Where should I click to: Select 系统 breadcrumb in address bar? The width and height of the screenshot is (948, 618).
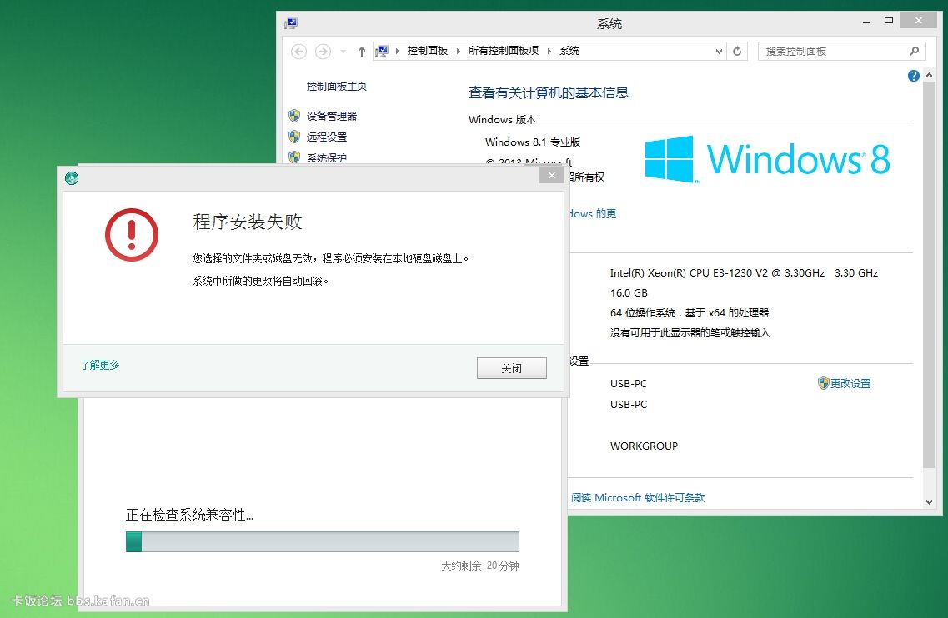[x=569, y=51]
